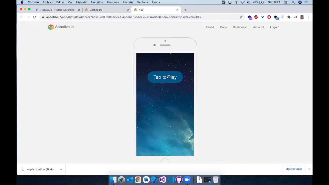Open the Chrome Extensions puzzle-piece menu
The width and height of the screenshot is (329, 185).
289,17
